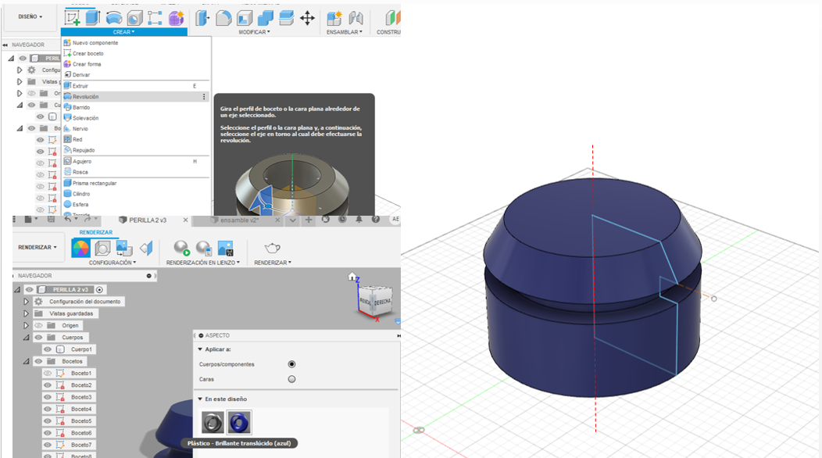The width and height of the screenshot is (822, 458).
Task: Select the Joint icon under Ensamblar
Action: coord(356,18)
